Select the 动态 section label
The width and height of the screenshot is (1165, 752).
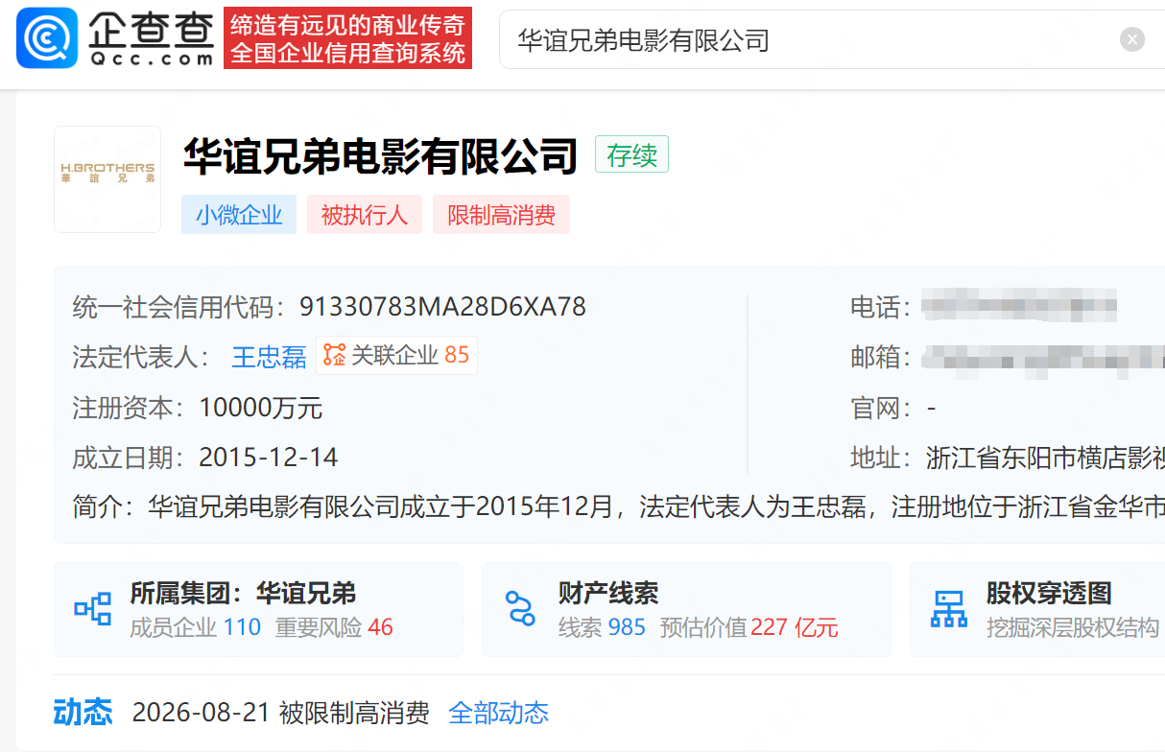[83, 713]
